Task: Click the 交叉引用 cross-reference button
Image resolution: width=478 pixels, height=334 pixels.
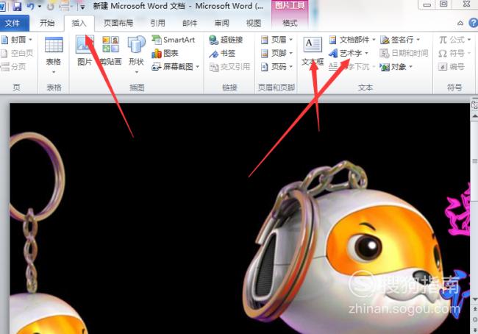Action: point(230,66)
